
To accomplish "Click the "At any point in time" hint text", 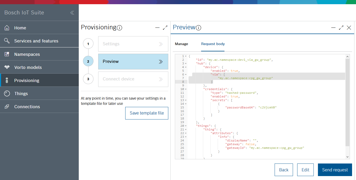I will [x=123, y=101].
